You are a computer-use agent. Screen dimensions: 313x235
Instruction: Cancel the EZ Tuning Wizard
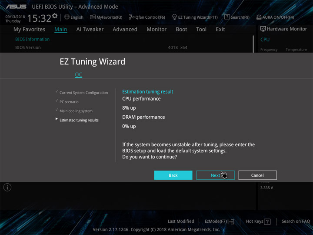coord(257,175)
